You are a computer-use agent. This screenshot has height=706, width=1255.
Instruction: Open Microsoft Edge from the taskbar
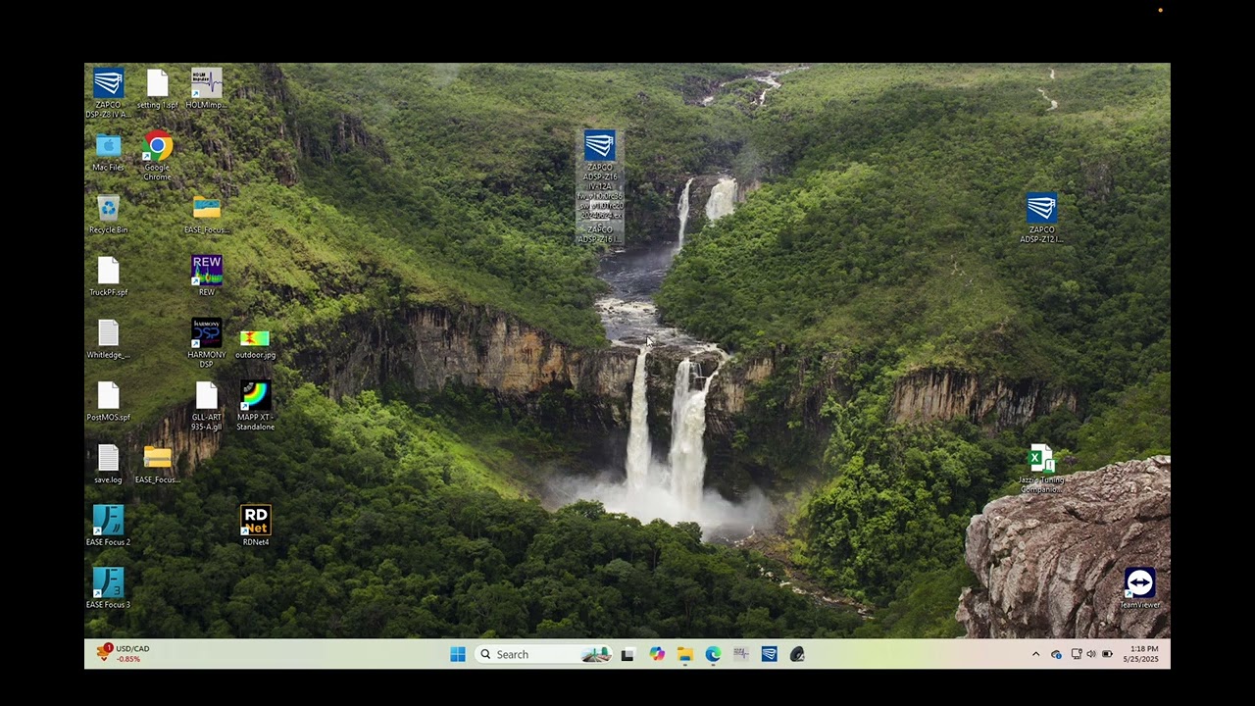713,654
